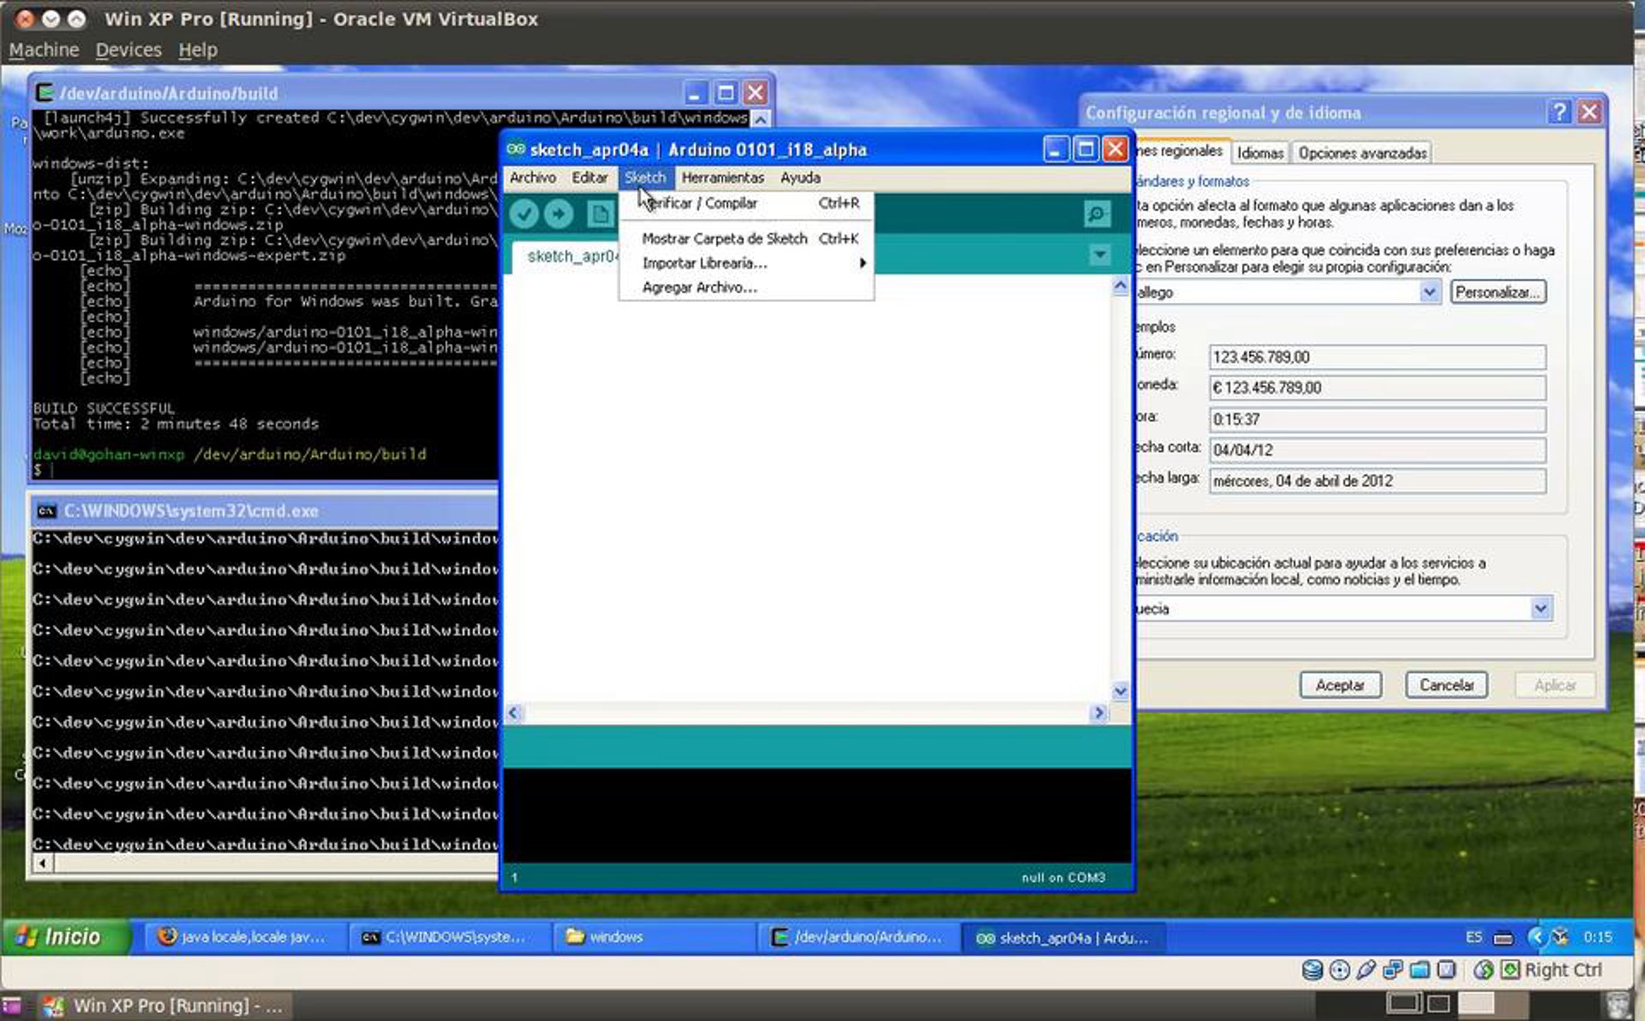Click the Inicio start button

pos(65,936)
